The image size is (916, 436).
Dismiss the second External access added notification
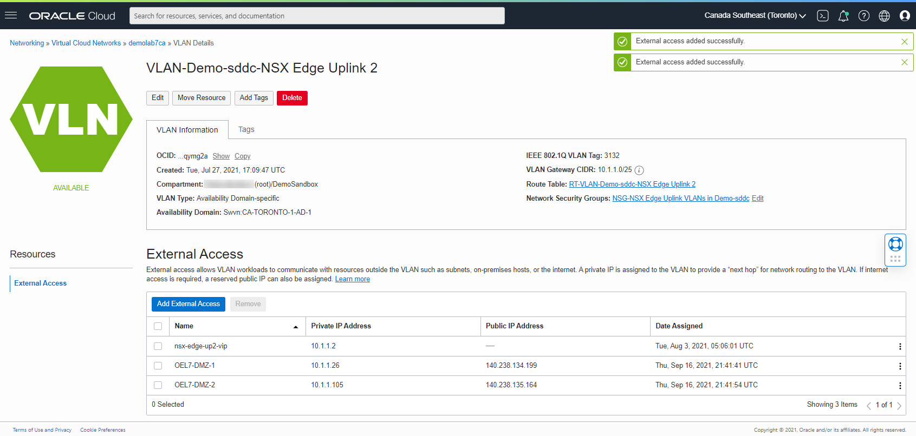click(904, 62)
